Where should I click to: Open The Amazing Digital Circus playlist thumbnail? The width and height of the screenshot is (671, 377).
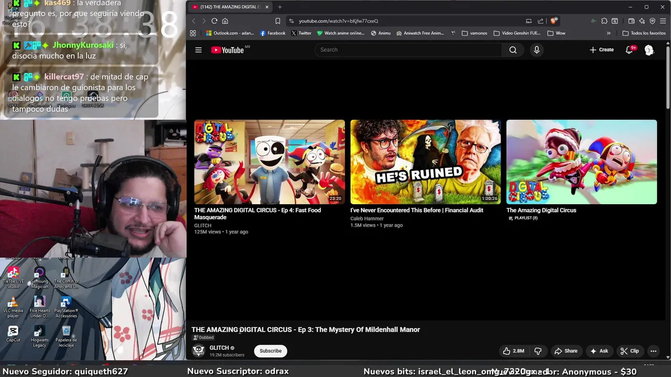[581, 162]
